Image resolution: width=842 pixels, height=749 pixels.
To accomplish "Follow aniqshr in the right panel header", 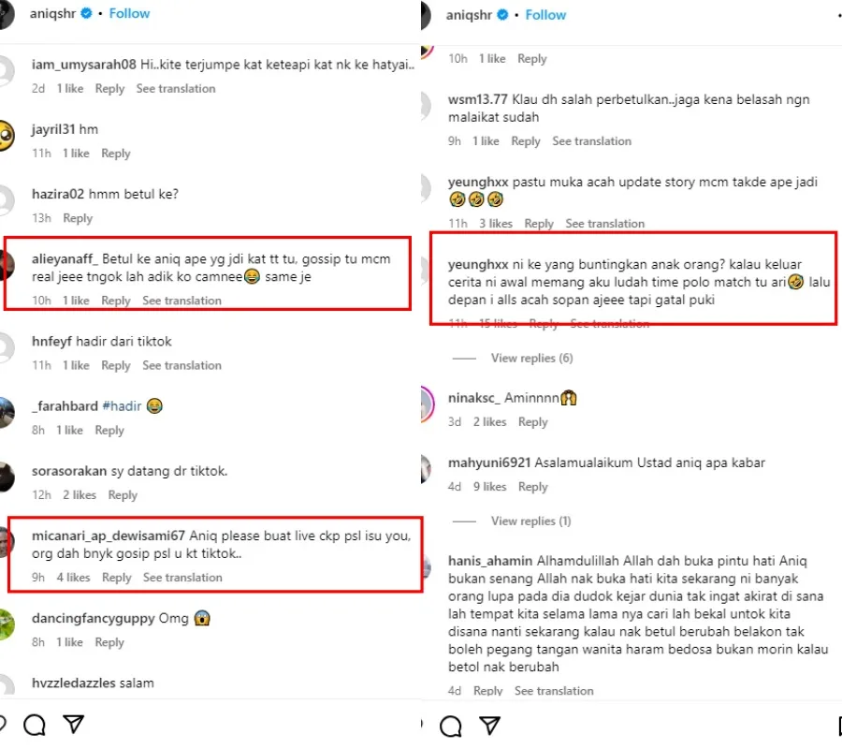I will (x=545, y=15).
